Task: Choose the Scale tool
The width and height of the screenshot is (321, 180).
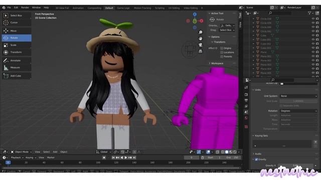Action: (x=17, y=45)
